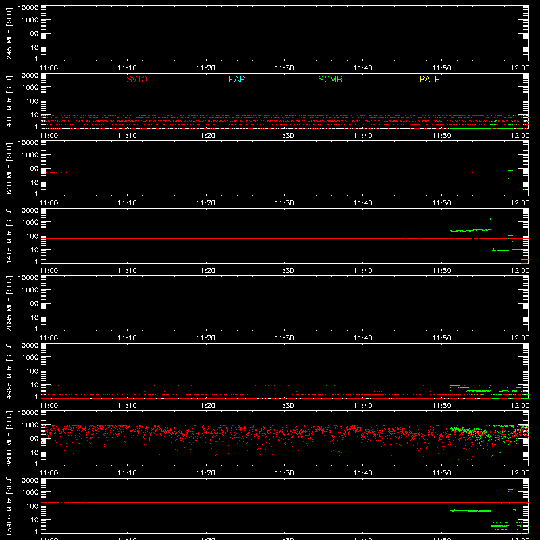Click 11:20 time label under 8800 MHz panel
Image resolution: width=540 pixels, height=540 pixels.
(x=206, y=473)
